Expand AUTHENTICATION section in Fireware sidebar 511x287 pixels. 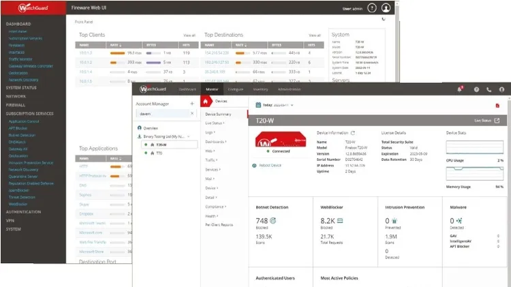[23, 212]
